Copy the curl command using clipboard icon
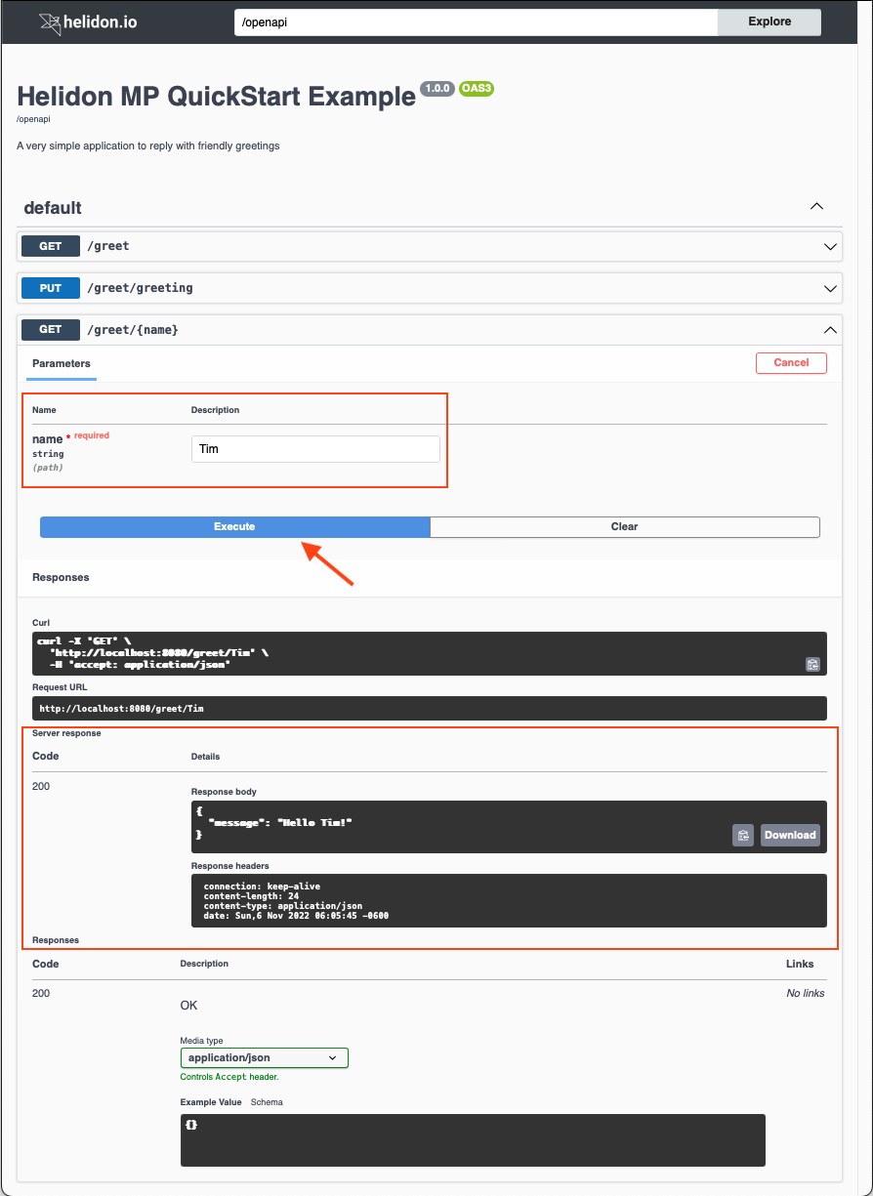 point(812,664)
